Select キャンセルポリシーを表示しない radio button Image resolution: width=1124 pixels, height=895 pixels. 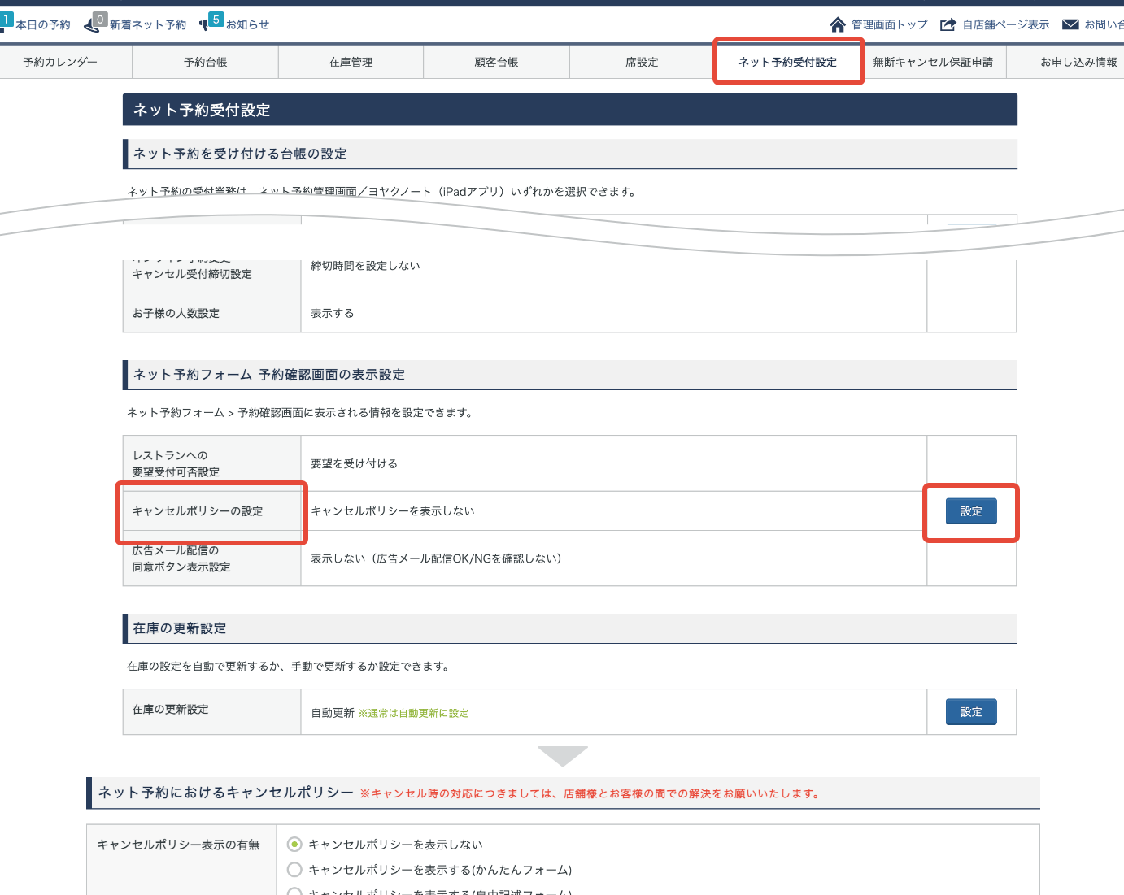point(294,845)
